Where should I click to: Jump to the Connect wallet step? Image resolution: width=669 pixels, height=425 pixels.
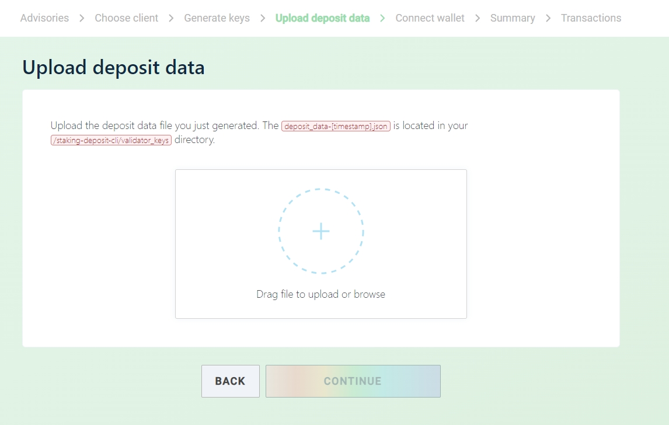click(x=430, y=18)
